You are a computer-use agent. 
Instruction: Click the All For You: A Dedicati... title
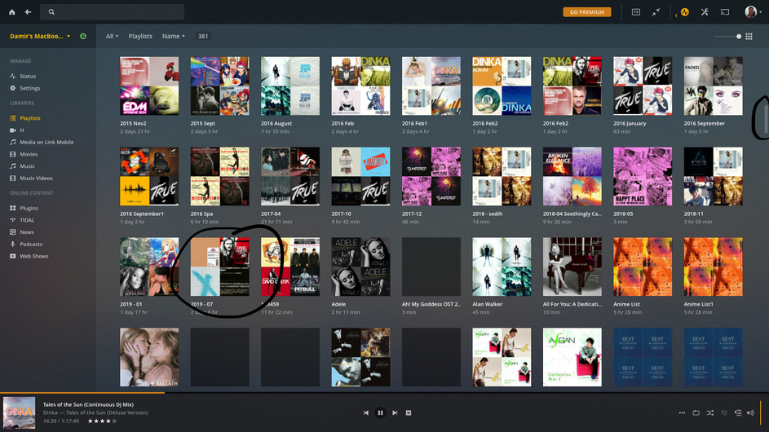pos(572,304)
